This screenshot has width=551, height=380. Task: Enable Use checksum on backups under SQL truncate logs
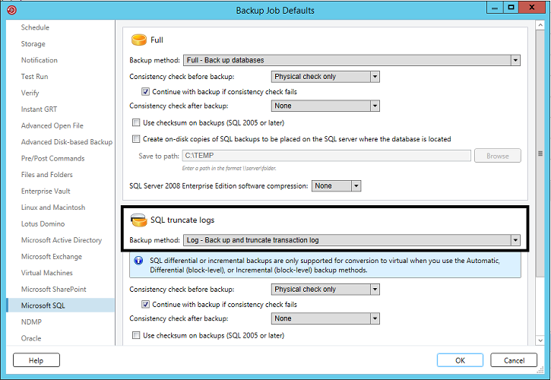coord(136,335)
